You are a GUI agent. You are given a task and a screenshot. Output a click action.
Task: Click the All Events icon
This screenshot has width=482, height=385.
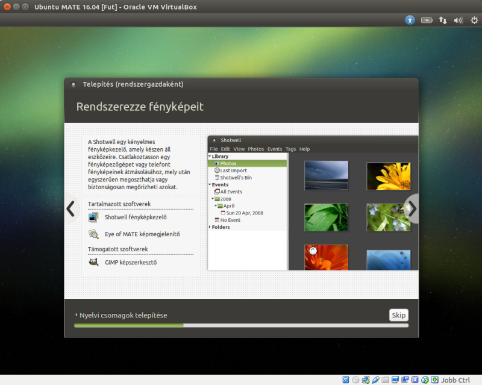[217, 192]
